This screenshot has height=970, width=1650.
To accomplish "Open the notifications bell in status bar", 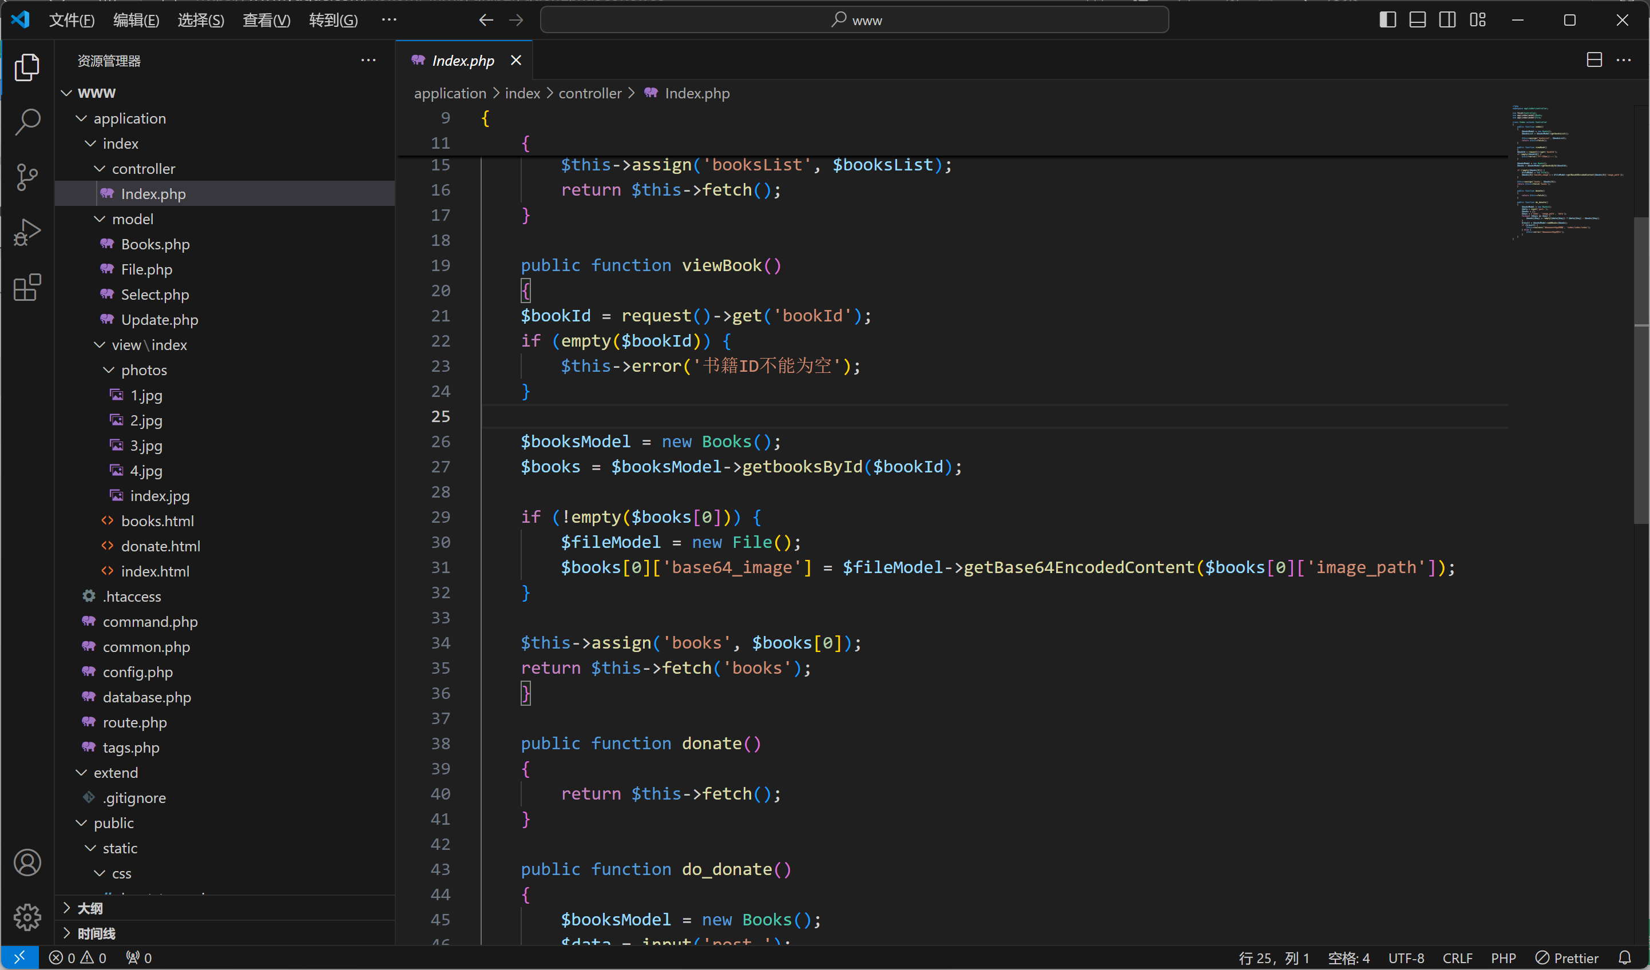I will click(1624, 957).
